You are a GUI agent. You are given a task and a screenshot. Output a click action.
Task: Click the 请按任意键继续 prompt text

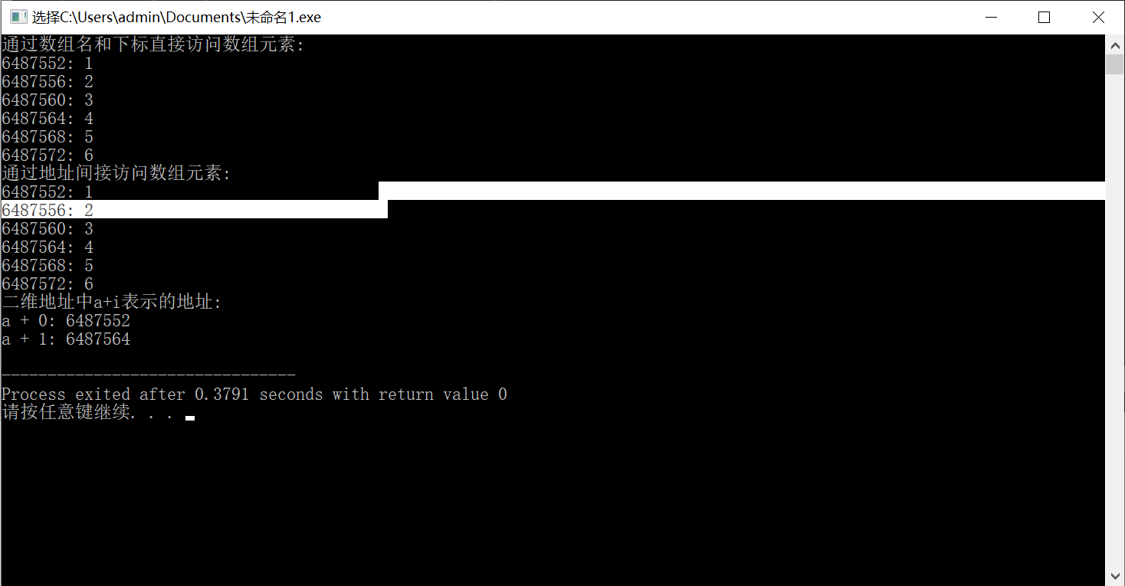[x=66, y=413]
